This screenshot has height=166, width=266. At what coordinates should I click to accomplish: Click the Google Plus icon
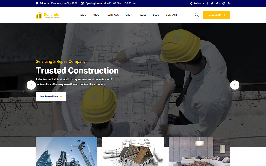click(218, 3)
